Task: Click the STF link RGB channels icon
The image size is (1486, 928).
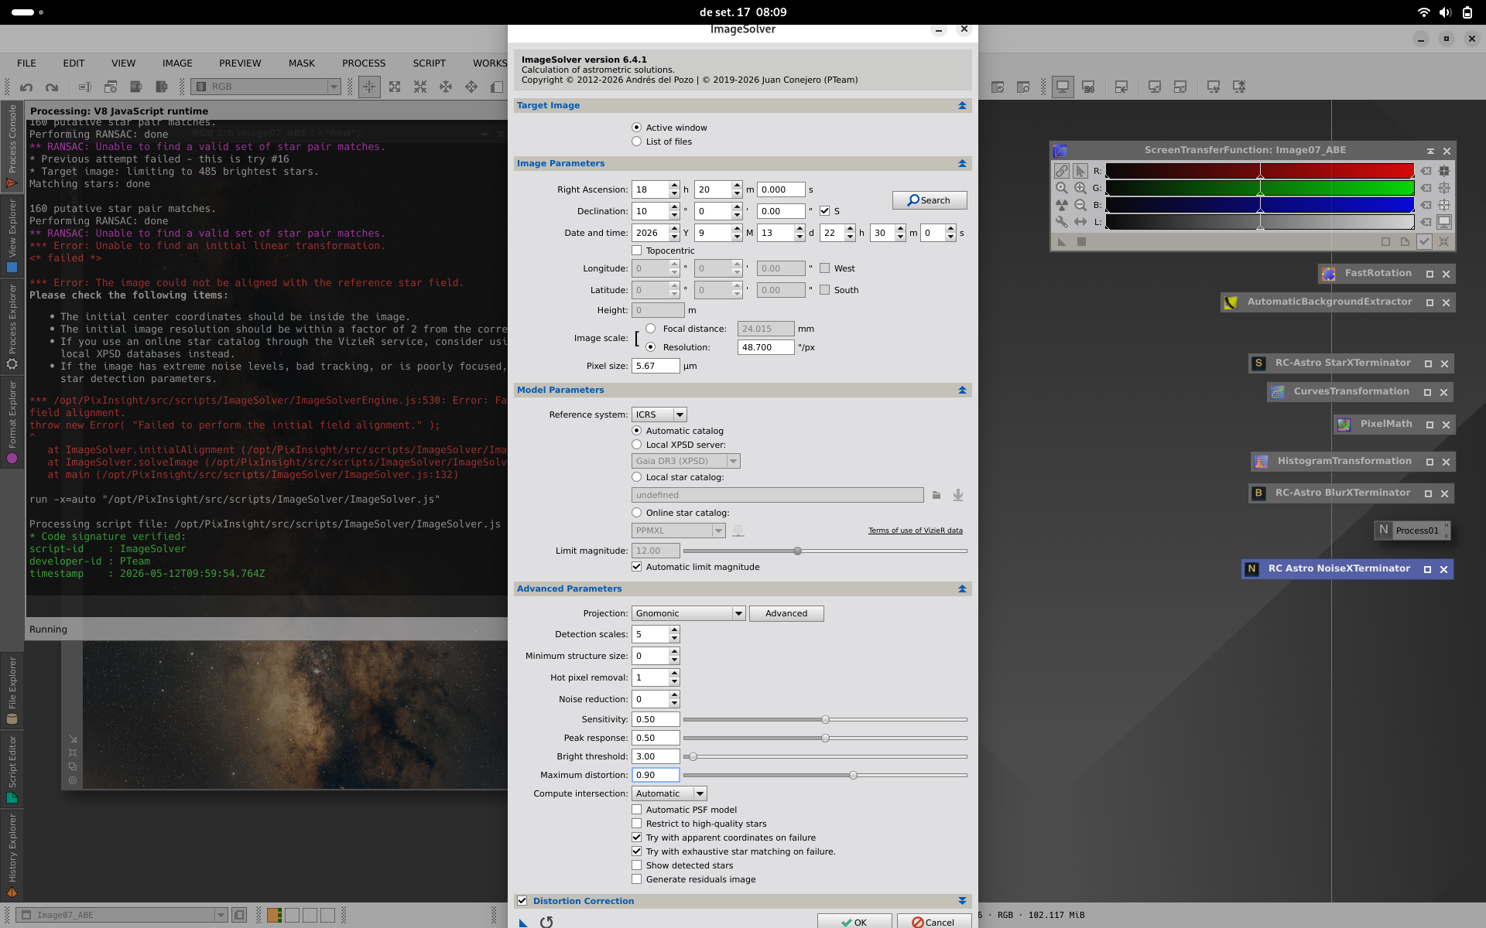Action: (x=1061, y=171)
